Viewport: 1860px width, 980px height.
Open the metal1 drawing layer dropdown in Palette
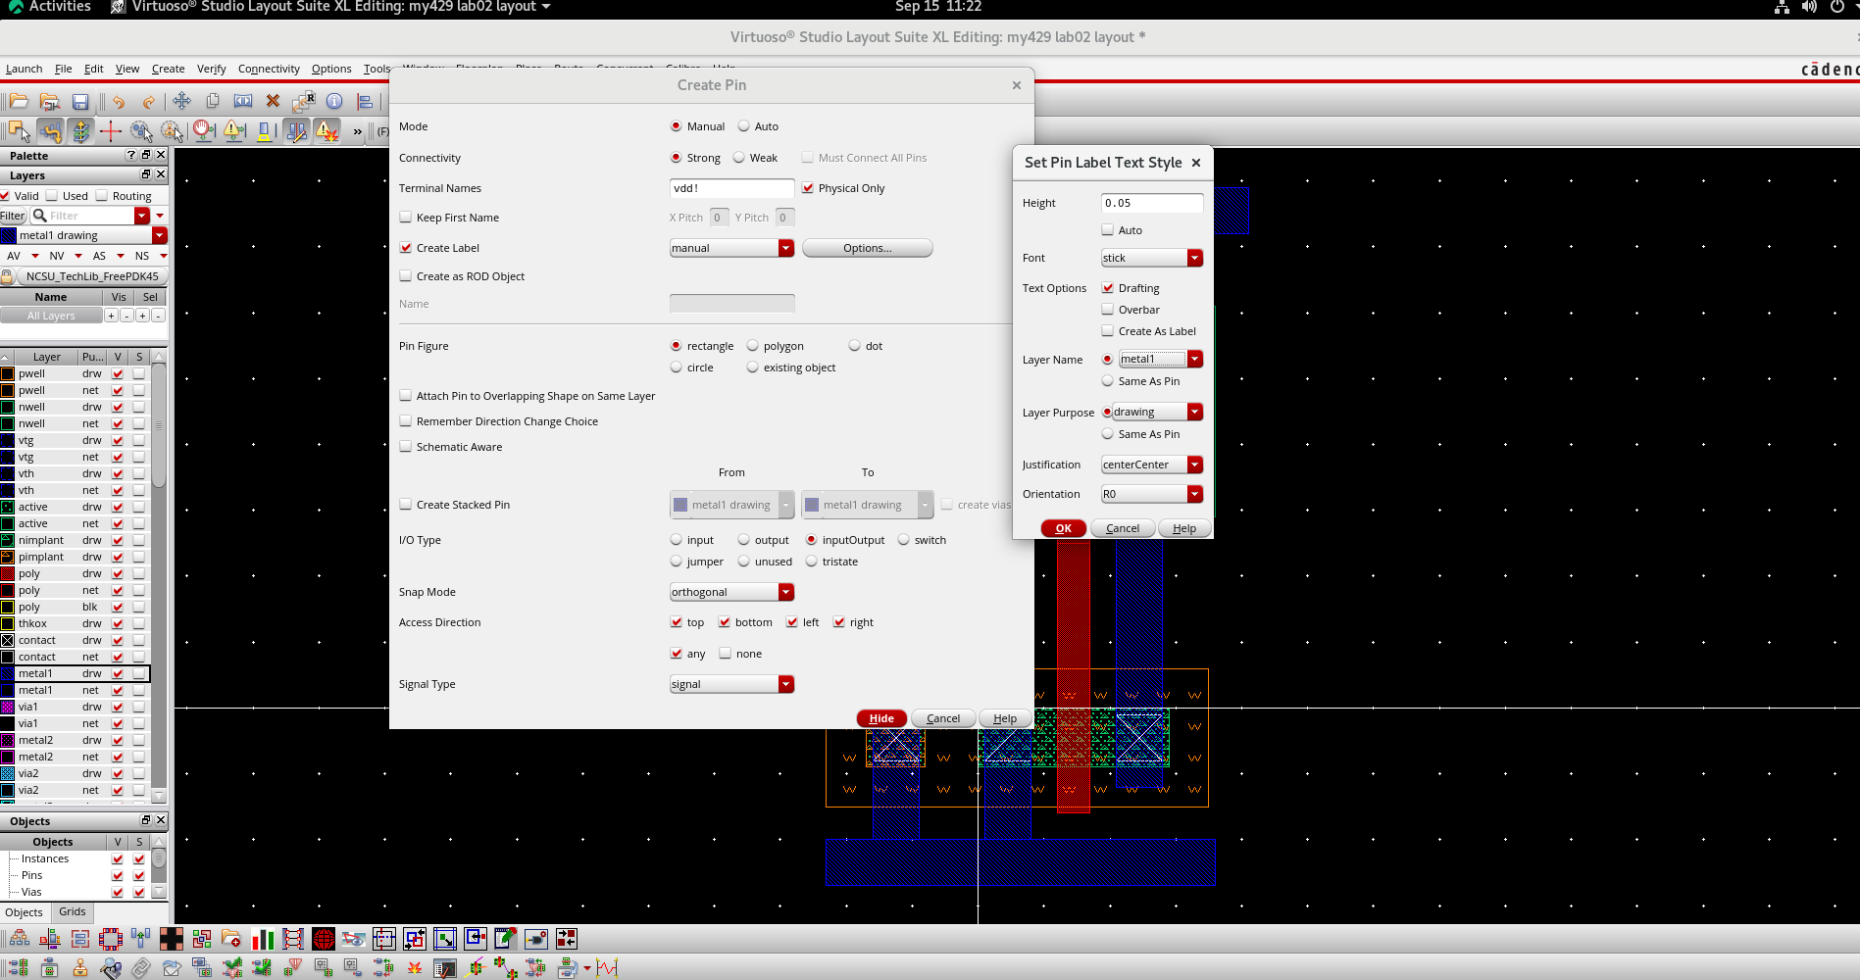(160, 235)
